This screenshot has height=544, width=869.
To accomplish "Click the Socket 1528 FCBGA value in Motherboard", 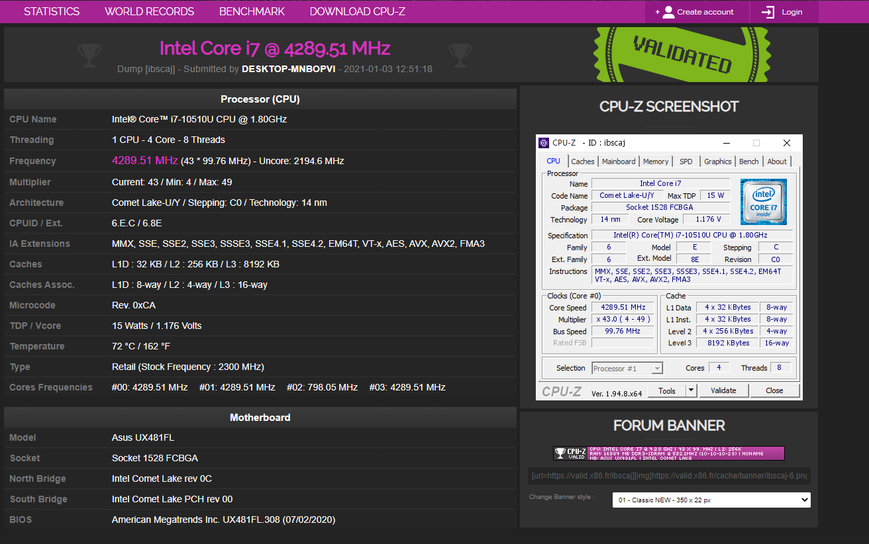I will click(x=155, y=458).
